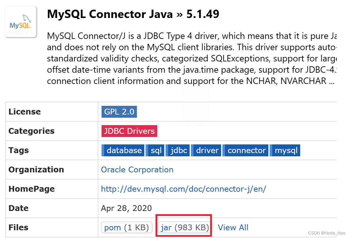The width and height of the screenshot is (350, 238).
Task: Click the description starting 'MySQL Connector/J is a JDBC'
Action: pyautogui.click(x=192, y=58)
